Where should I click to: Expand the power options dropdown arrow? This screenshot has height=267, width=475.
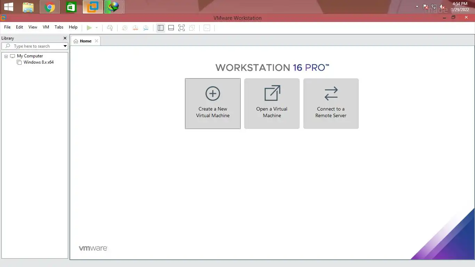pyautogui.click(x=97, y=28)
